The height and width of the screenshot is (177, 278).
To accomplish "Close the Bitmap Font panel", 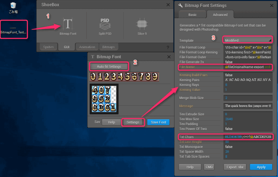I will pos(168,57).
